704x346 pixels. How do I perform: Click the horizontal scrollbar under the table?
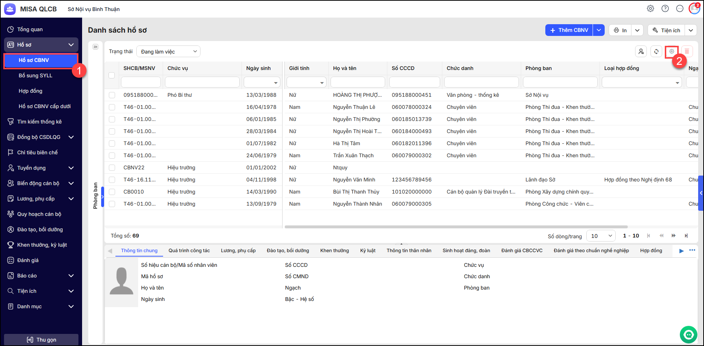(x=456, y=227)
